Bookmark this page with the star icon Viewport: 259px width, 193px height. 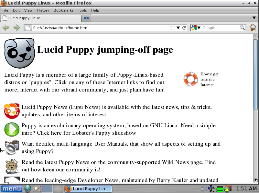pyautogui.click(x=172, y=28)
